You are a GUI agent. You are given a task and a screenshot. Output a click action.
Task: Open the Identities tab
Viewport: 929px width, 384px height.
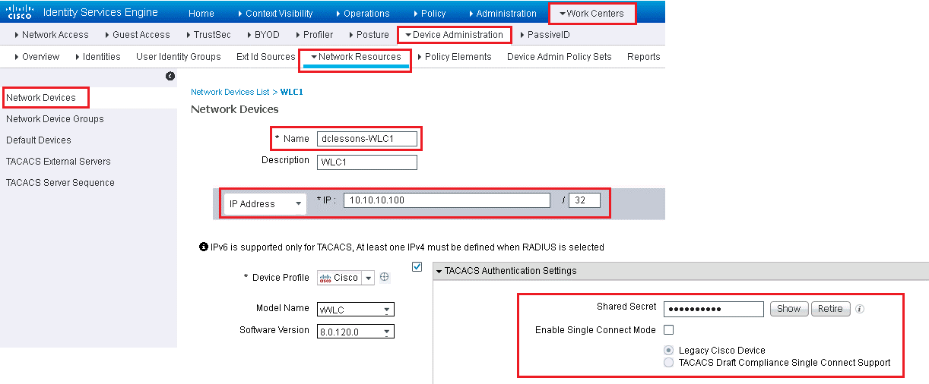pos(98,57)
